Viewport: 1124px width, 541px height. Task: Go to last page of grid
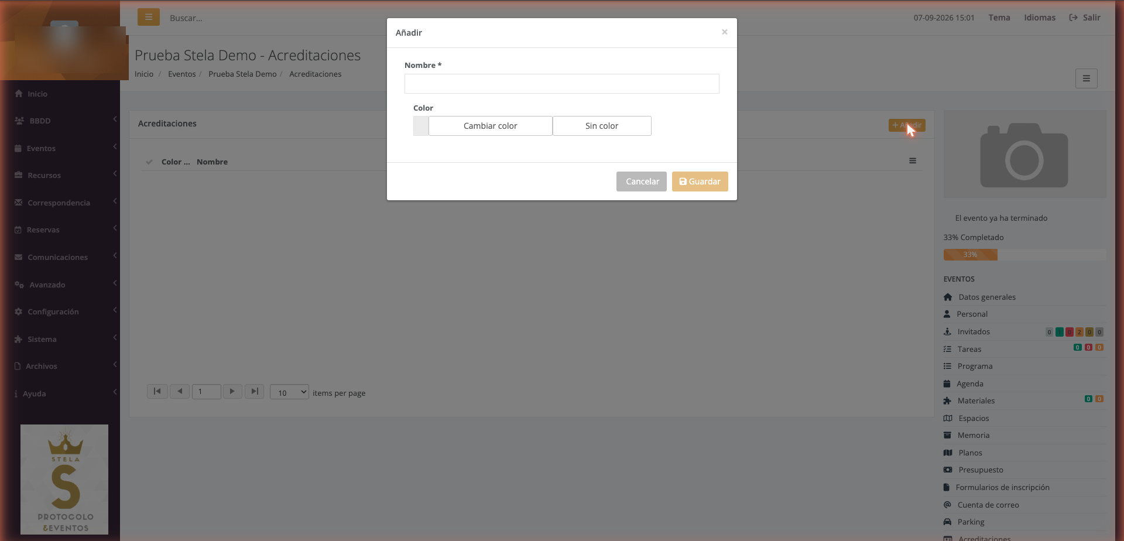(255, 392)
